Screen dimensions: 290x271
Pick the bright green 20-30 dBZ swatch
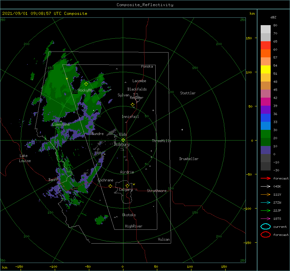pos(266,134)
